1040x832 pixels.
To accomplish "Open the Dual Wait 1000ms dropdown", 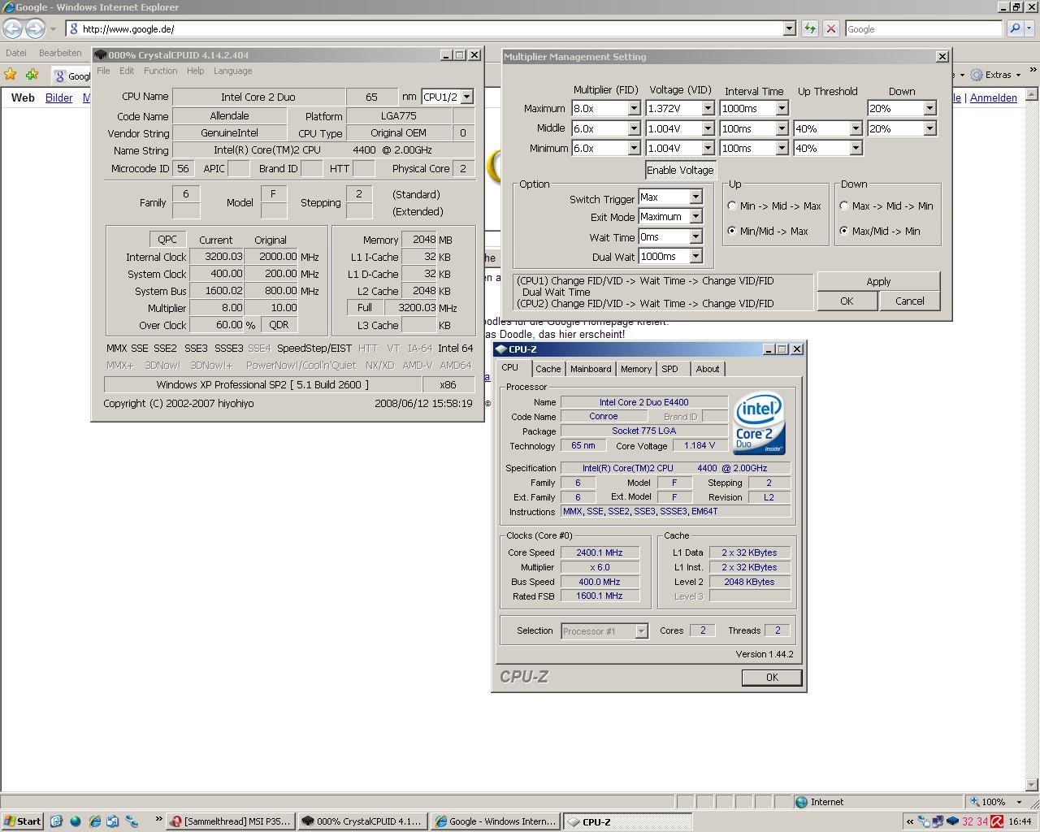I will point(695,256).
